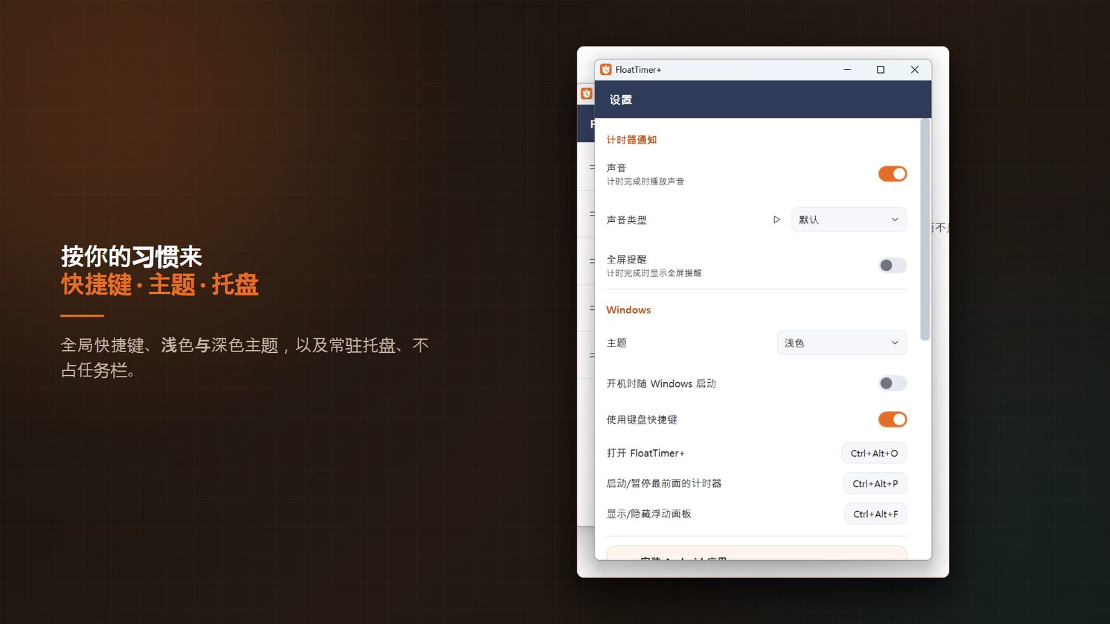Edit the Ctrl+Alt+P shortcut field

pyautogui.click(x=875, y=484)
